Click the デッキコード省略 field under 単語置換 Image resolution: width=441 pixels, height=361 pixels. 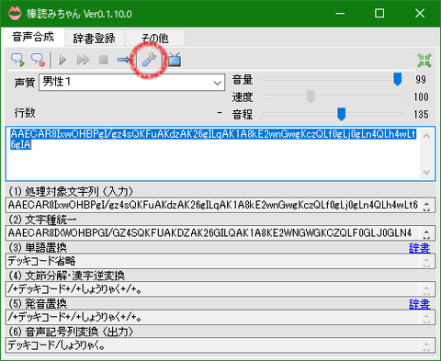tap(220, 262)
